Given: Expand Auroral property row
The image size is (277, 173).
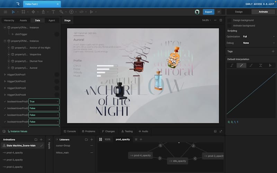Looking at the screenshot, I should tap(9, 68).
